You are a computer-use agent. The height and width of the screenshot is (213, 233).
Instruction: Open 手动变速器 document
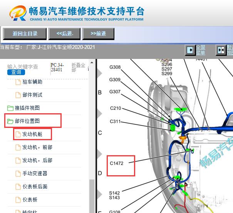(x=35, y=173)
